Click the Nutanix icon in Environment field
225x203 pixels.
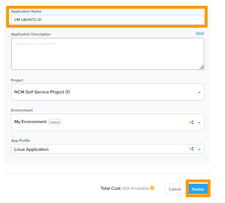click(x=191, y=122)
